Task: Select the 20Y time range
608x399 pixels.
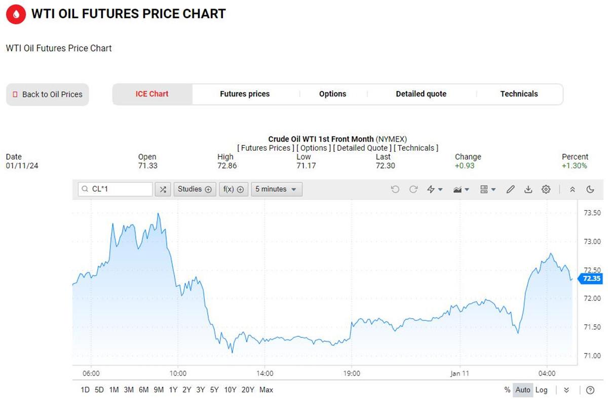Action: pos(248,390)
